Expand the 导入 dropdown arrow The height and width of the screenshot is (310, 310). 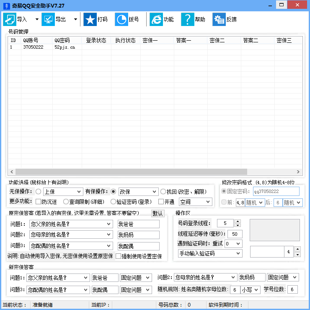click(x=37, y=19)
